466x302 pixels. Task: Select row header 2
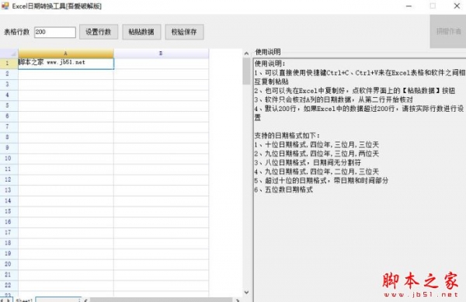click(9, 74)
